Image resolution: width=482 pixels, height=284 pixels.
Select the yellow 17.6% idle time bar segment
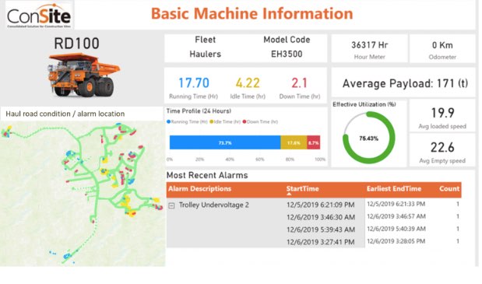pyautogui.click(x=294, y=142)
